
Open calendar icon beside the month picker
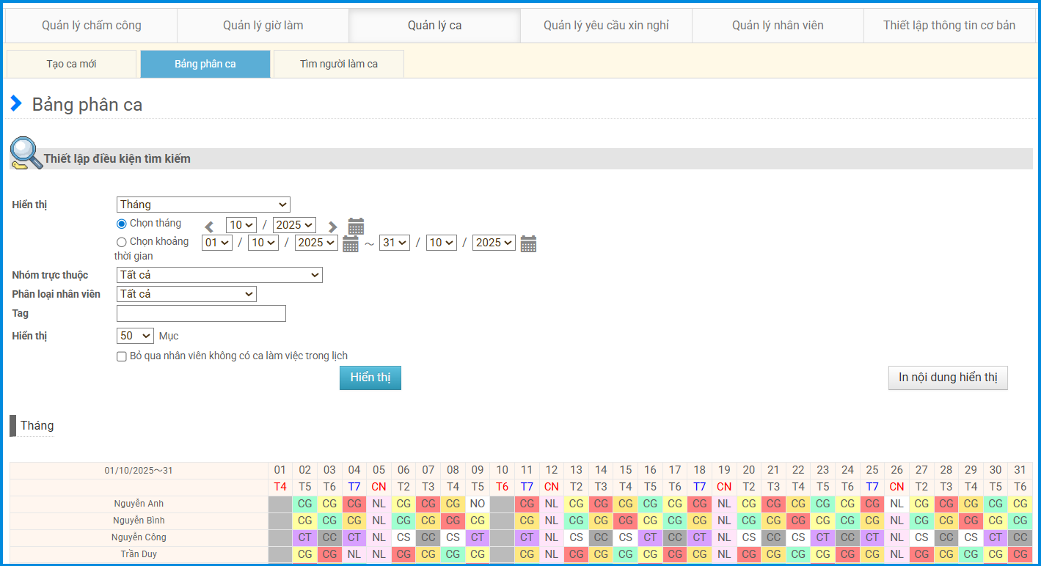[x=356, y=226]
